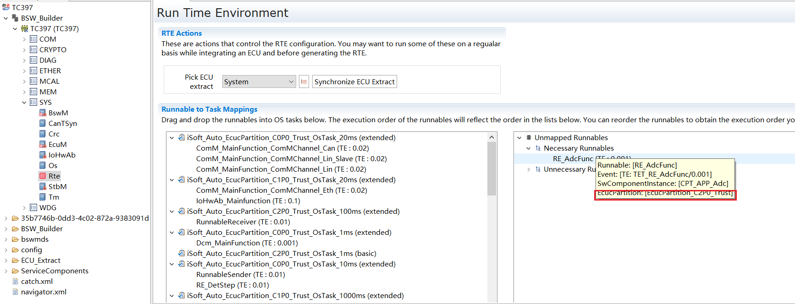The height and width of the screenshot is (304, 795).
Task: Click scroll up arrow in task list
Action: [491, 137]
